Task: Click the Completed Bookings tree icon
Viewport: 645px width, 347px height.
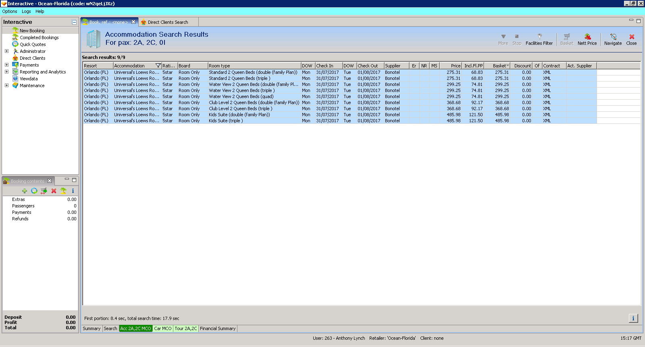Action: tap(15, 37)
